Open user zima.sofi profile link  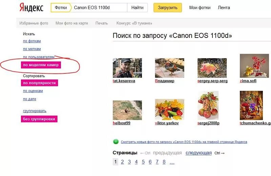[x=248, y=81]
